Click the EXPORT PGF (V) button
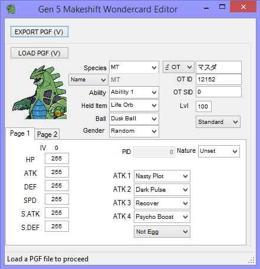Image resolution: width=260 pixels, height=269 pixels. [x=40, y=32]
